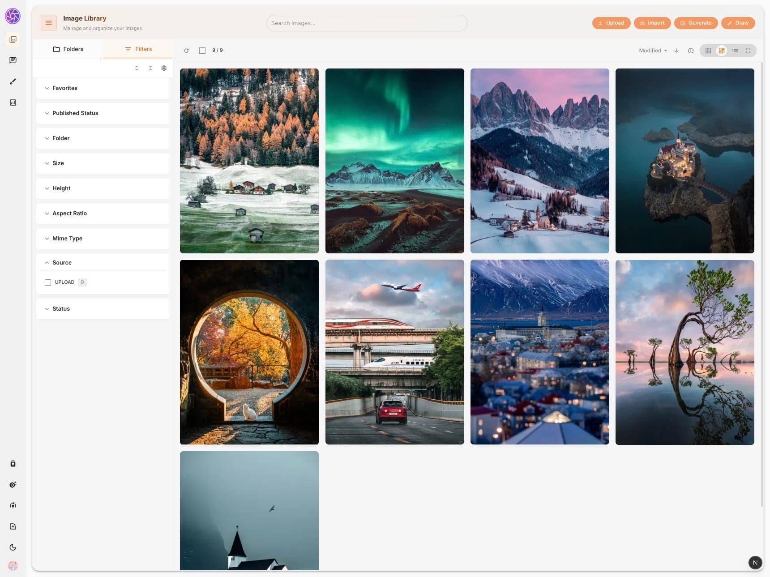This screenshot has height=577, width=770.
Task: Check the select all images checkbox
Action: [x=202, y=51]
